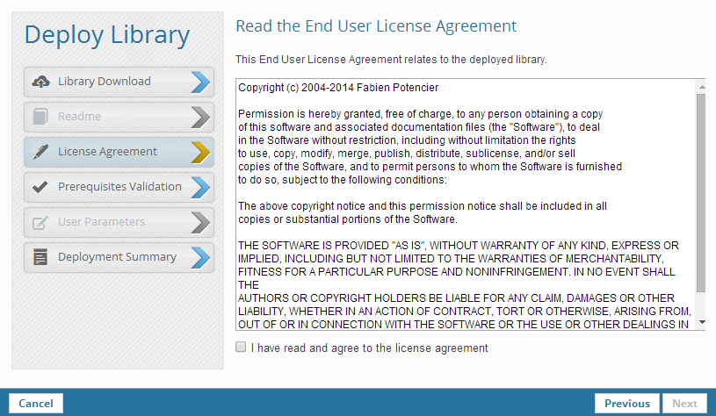Click the cloud upload icon beside Library Download
This screenshot has width=716, height=416.
click(40, 82)
